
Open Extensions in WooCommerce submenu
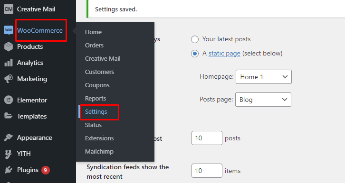coord(99,138)
